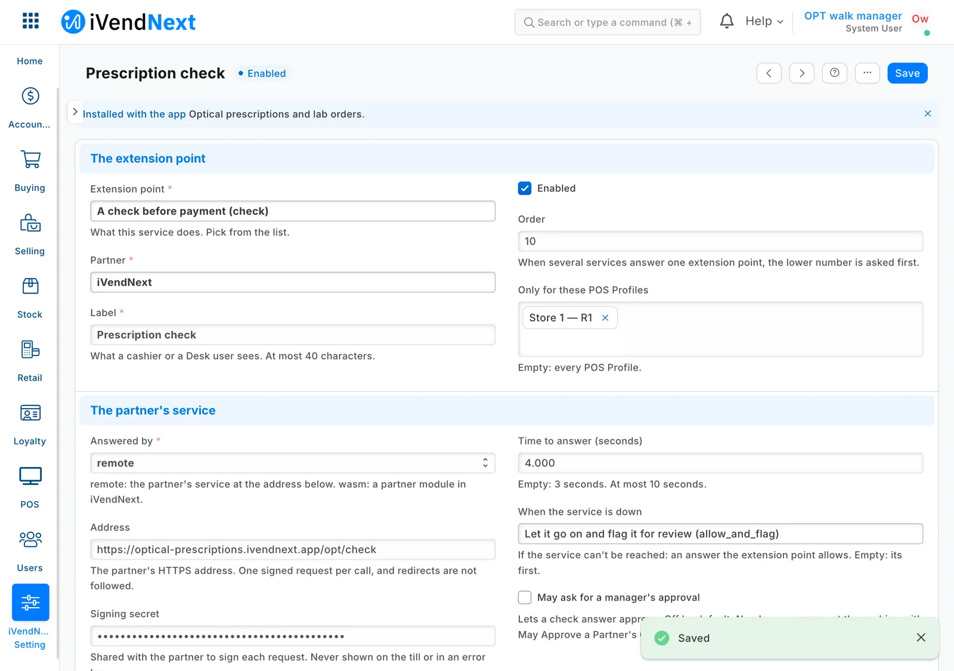Viewport: 954px width, 671px height.
Task: Open When the service is down field
Action: point(720,534)
